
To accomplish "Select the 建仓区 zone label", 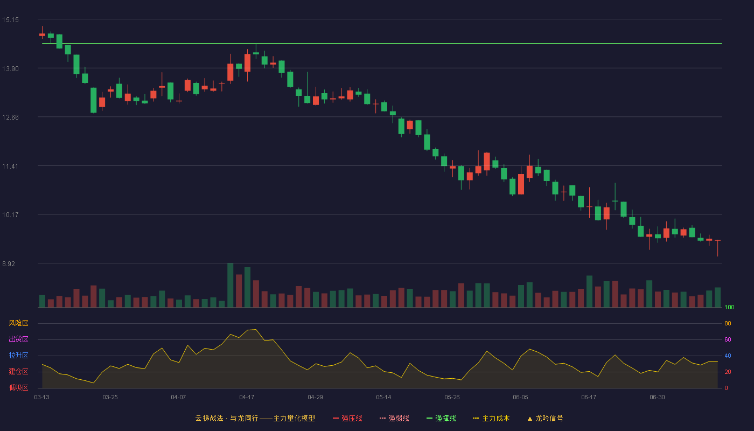I will (x=19, y=372).
